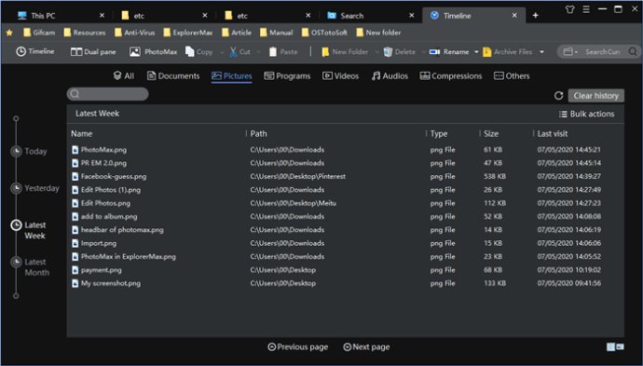The width and height of the screenshot is (643, 366).
Task: Open the Gifcam bookmark folder
Action: (x=39, y=33)
